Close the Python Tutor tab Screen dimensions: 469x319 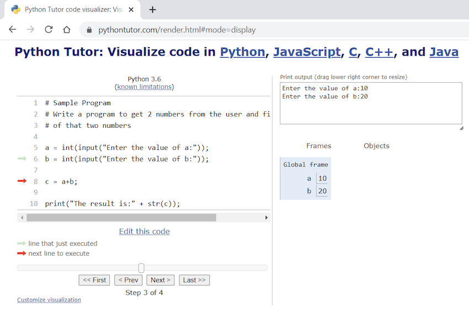pyautogui.click(x=131, y=9)
